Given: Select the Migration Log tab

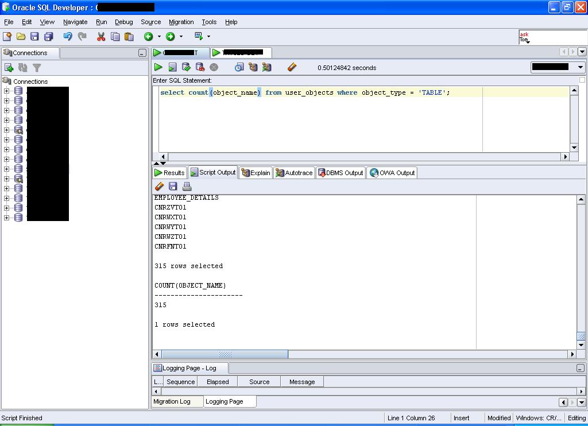Looking at the screenshot, I should [172, 401].
